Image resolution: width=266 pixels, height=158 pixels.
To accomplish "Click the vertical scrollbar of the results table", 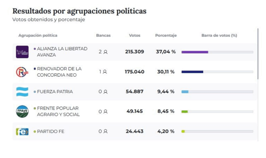I will [258, 54].
